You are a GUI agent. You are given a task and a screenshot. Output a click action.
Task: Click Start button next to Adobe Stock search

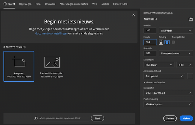[97, 118]
